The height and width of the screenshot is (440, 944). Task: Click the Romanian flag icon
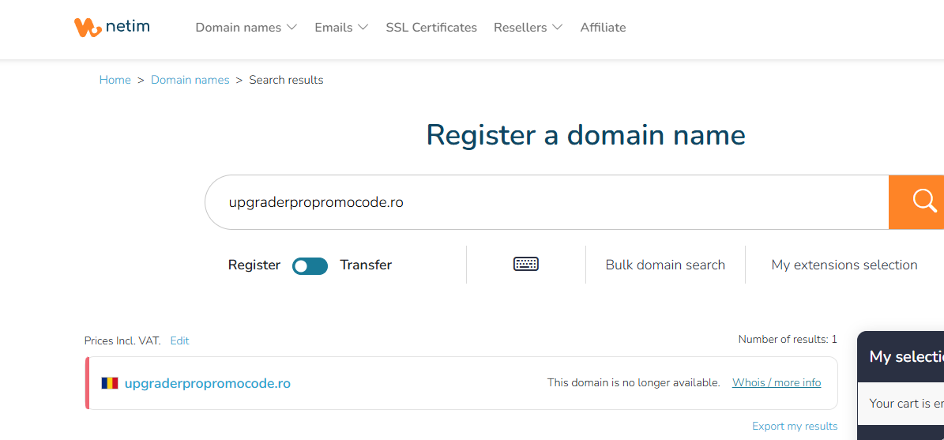(x=110, y=383)
